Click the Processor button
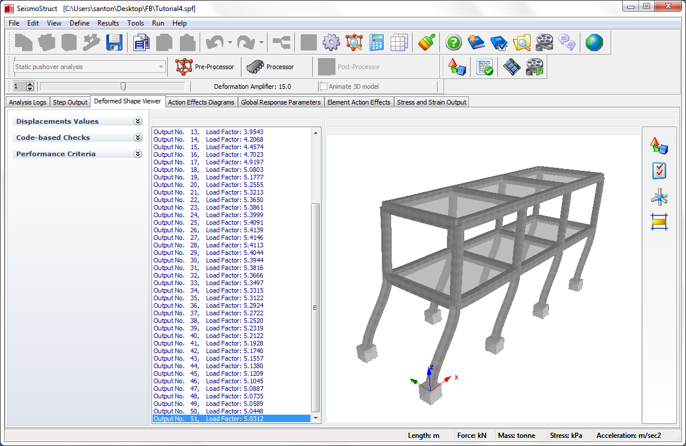This screenshot has height=446, width=686. [270, 67]
